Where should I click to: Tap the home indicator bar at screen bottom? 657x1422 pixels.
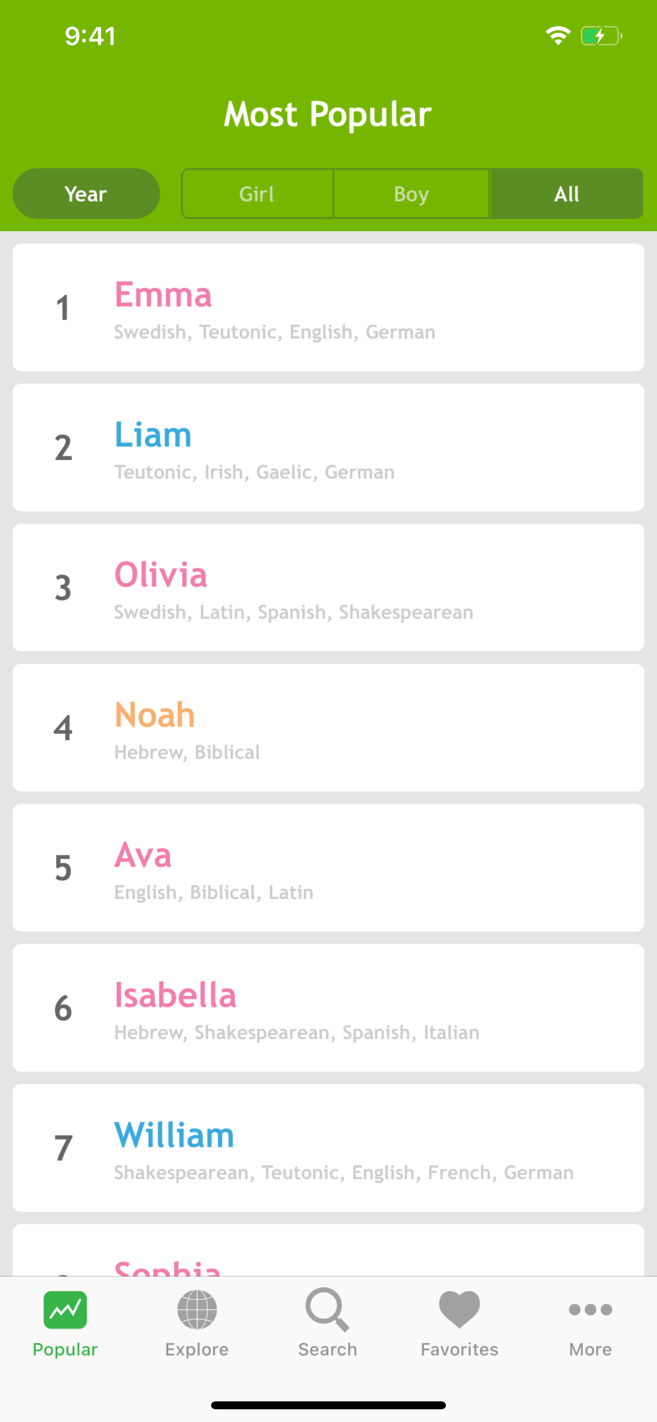point(328,1400)
